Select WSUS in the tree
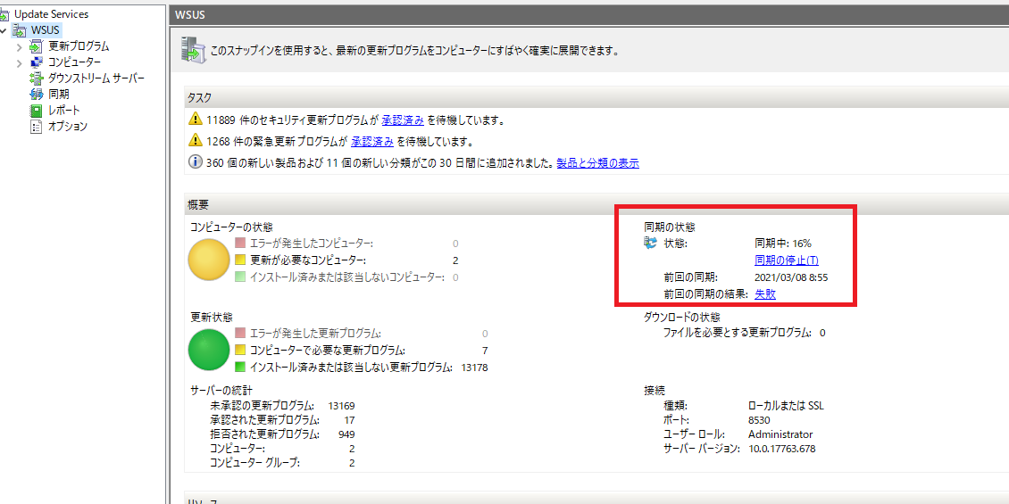 tap(46, 30)
